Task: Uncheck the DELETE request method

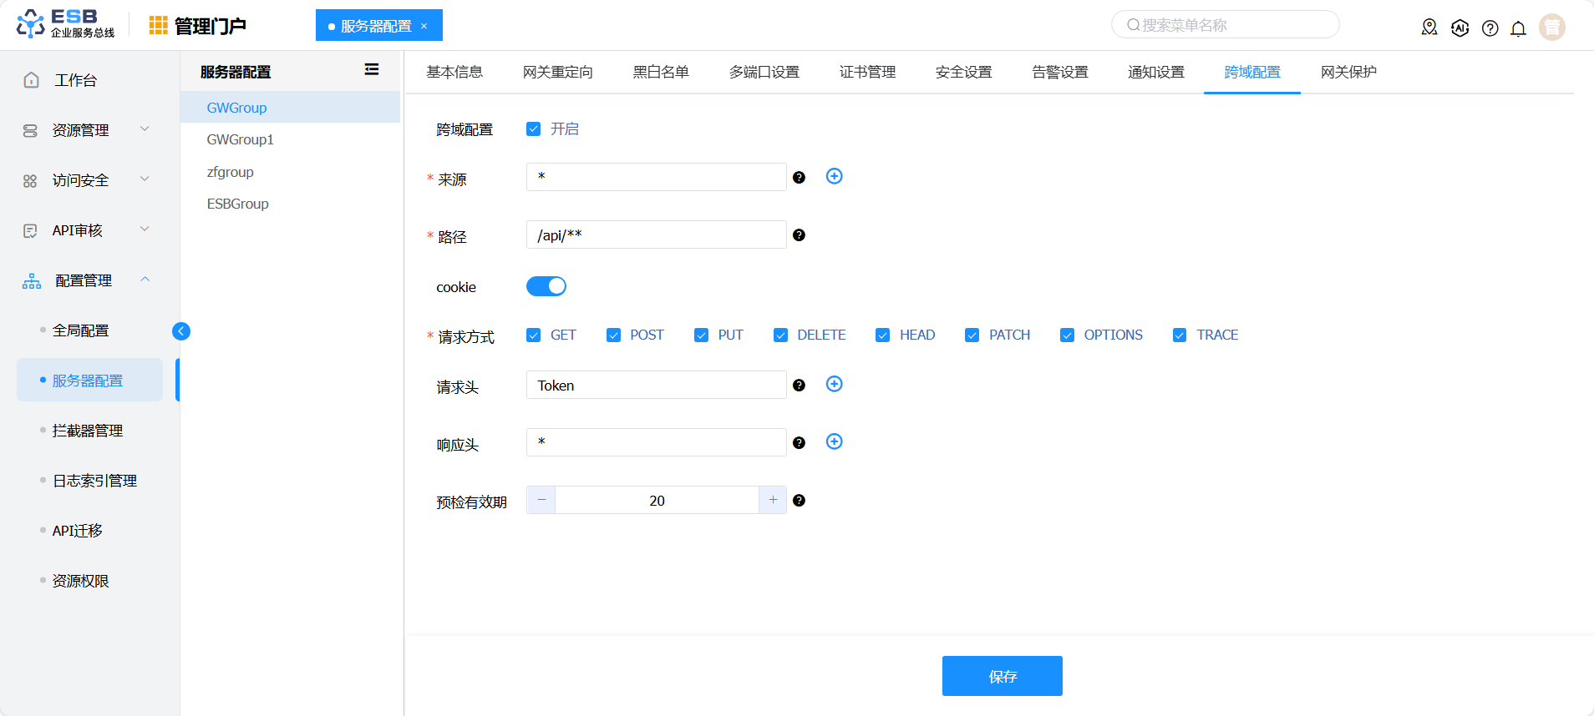Action: 781,335
